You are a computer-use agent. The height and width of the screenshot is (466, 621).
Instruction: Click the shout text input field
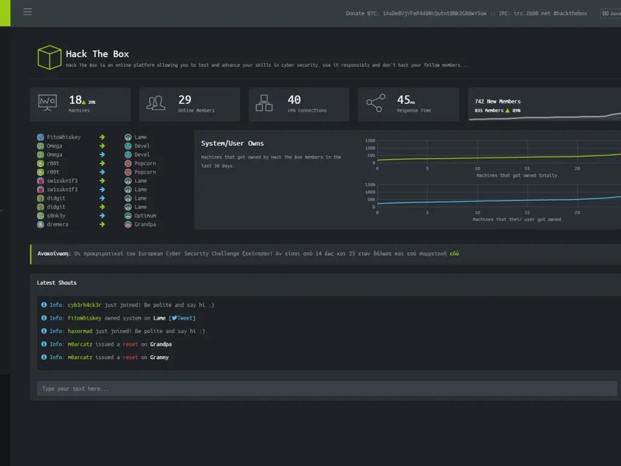coord(327,388)
